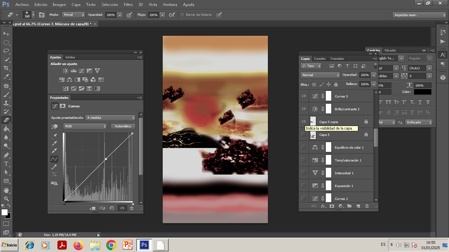Filter layers by type (T) layers

click(x=347, y=66)
